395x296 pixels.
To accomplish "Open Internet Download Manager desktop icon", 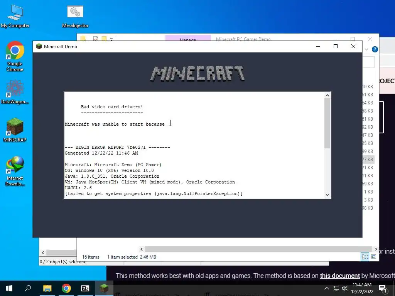I will coord(15,171).
